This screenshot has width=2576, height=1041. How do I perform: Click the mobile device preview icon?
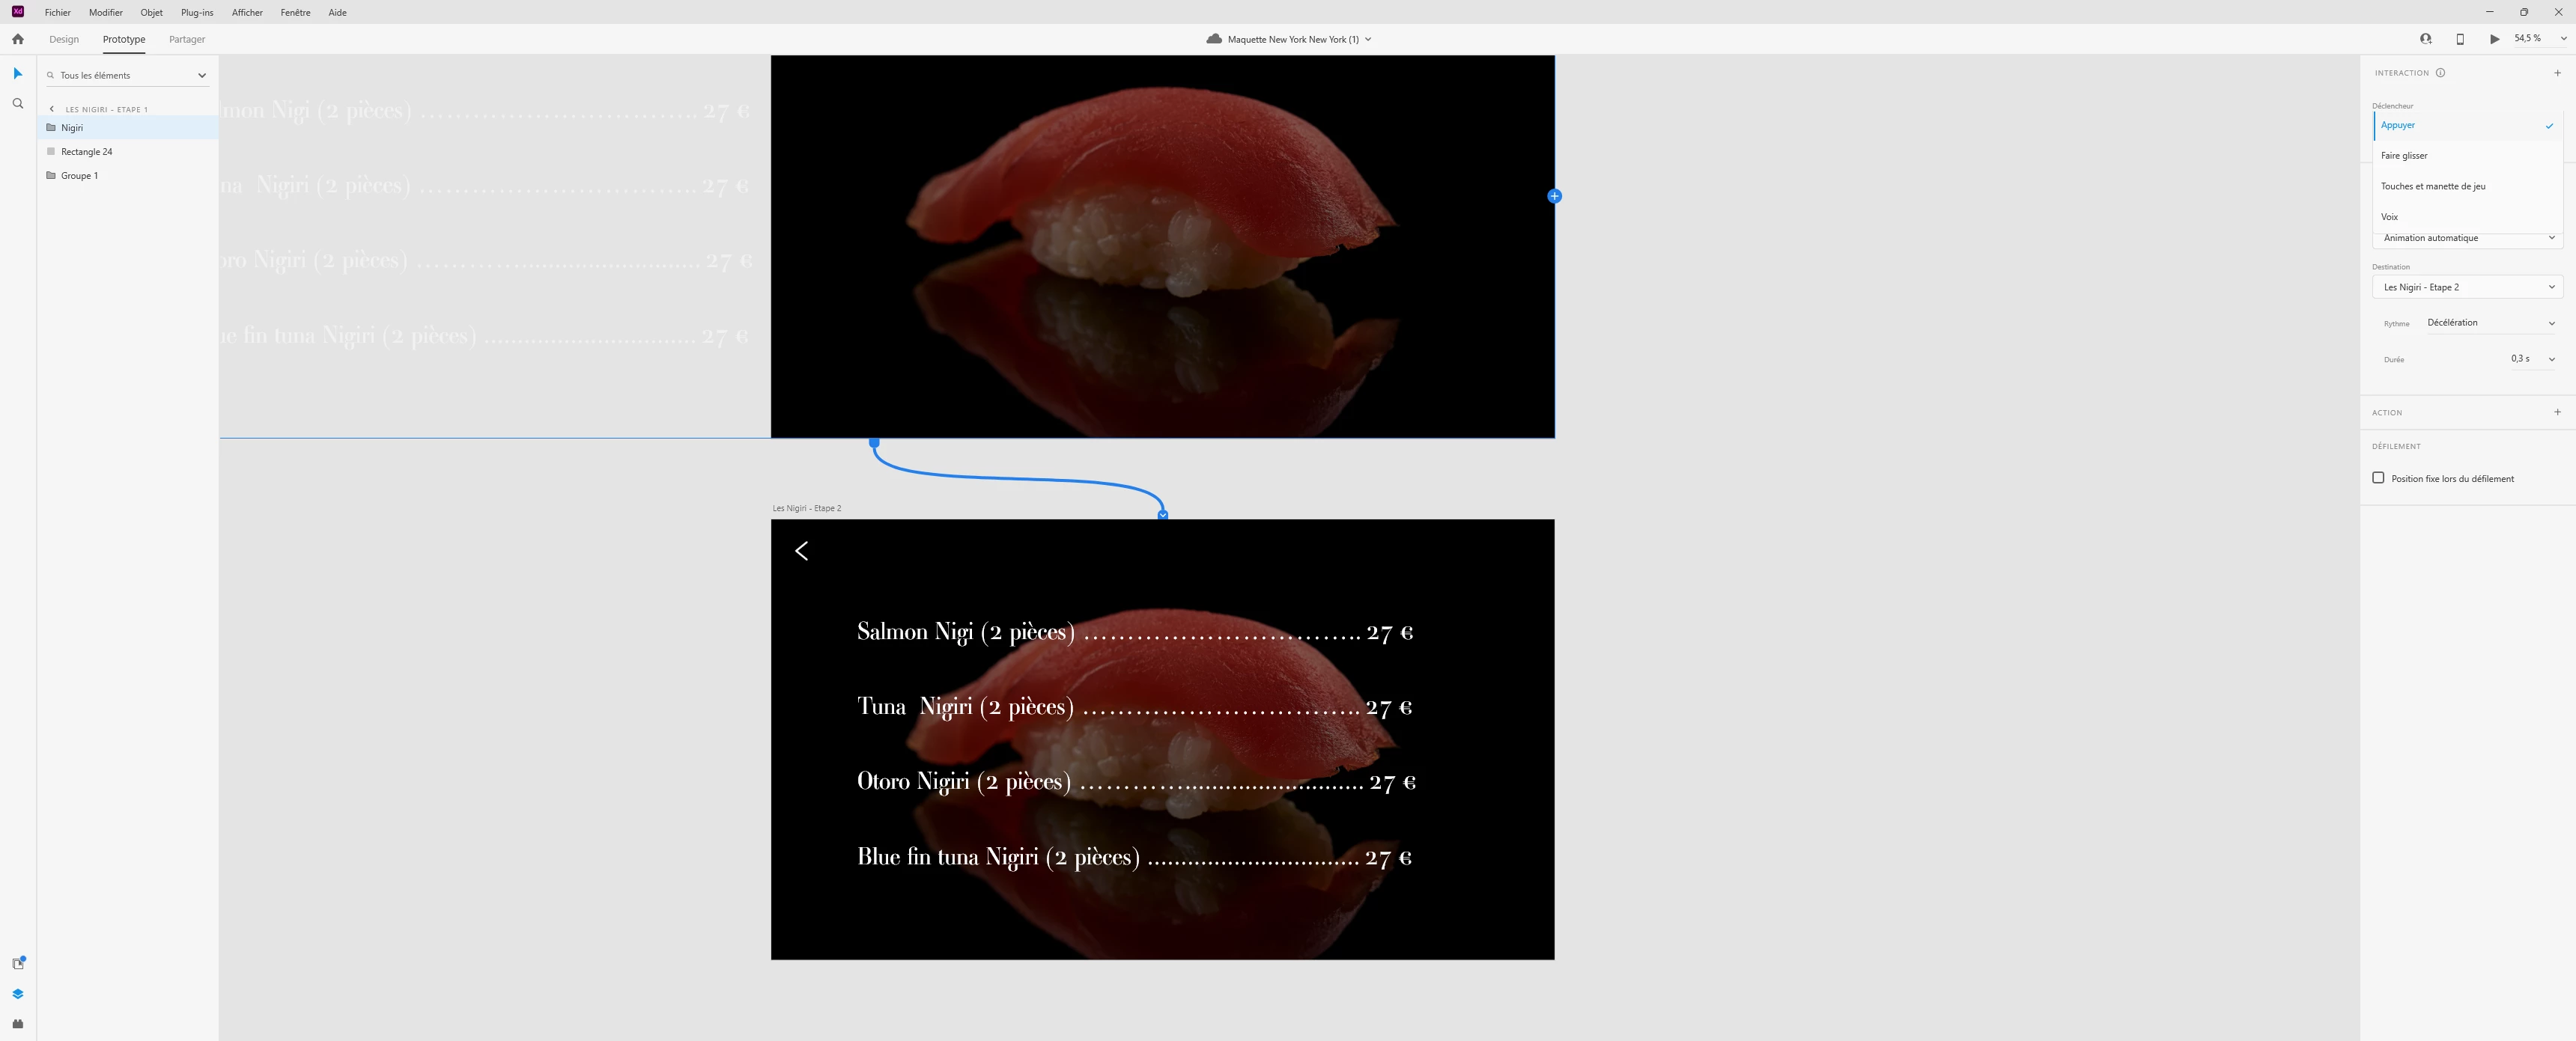tap(2460, 39)
